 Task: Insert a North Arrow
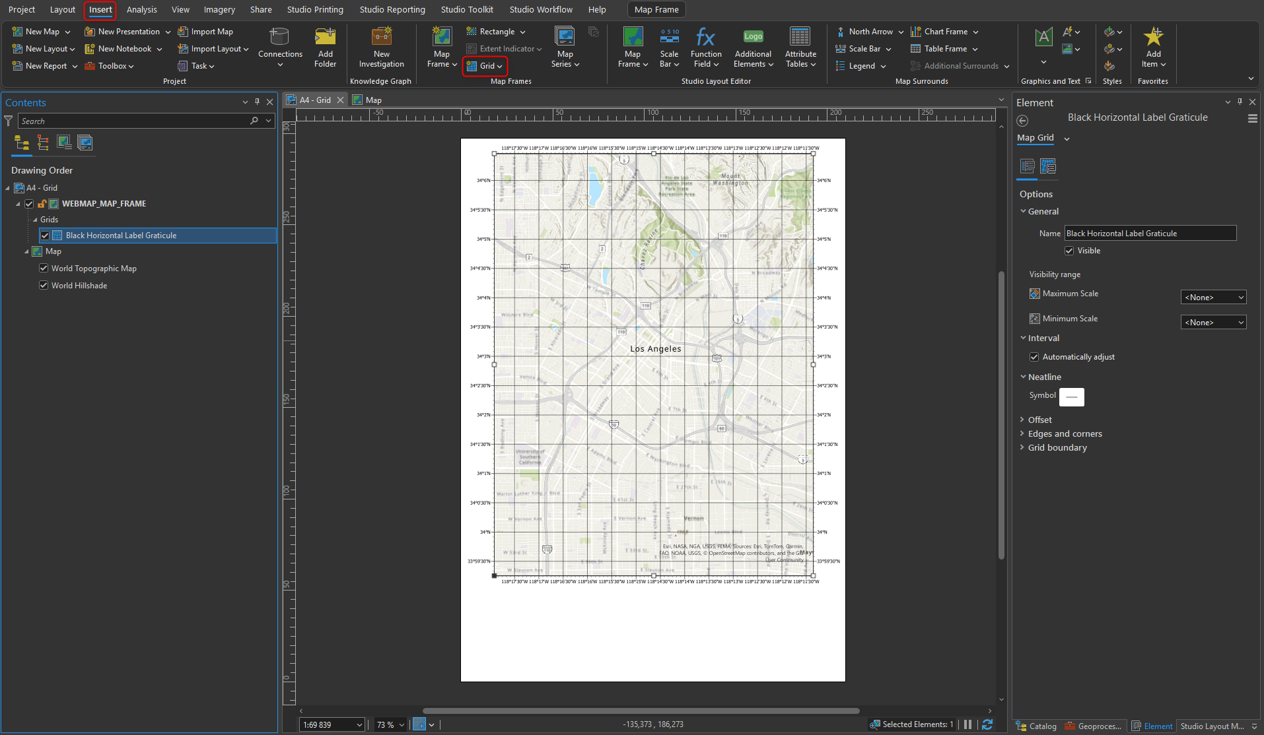867,31
